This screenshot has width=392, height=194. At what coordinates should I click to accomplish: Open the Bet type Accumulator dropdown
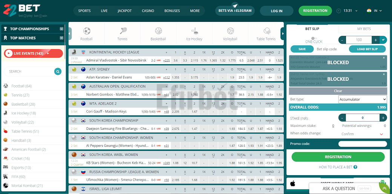click(x=363, y=99)
